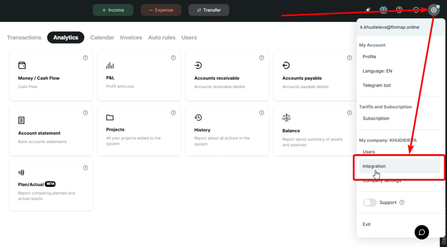Screen dimensions: 447x247
Task: Click the help icon on Plan/Actual card
Action: 86,168
